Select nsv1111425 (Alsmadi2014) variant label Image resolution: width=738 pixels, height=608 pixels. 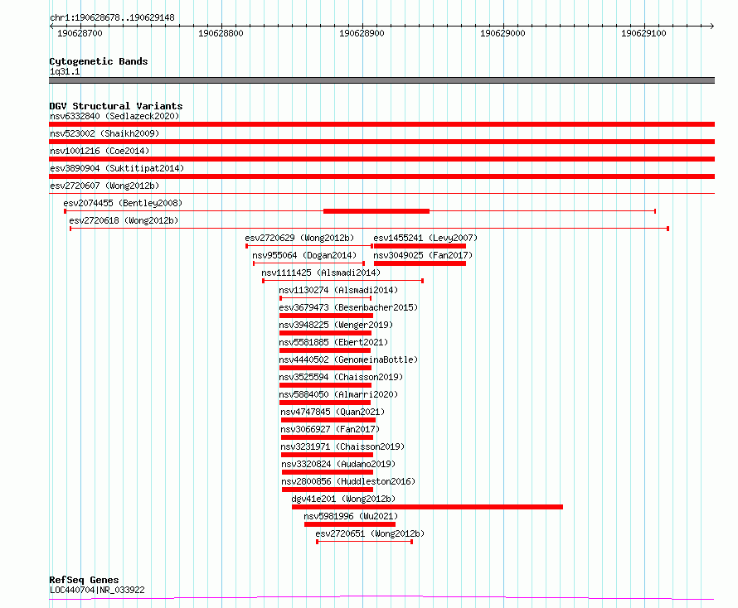pyautogui.click(x=321, y=273)
